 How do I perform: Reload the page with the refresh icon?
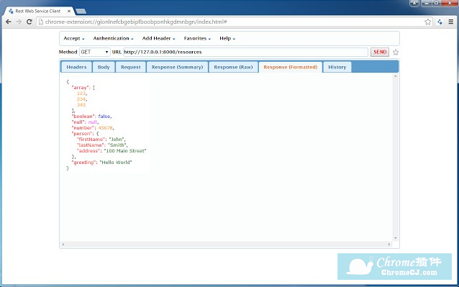tap(29, 22)
